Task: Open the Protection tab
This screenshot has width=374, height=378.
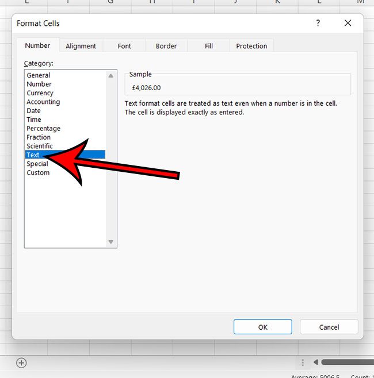Action: pyautogui.click(x=251, y=46)
